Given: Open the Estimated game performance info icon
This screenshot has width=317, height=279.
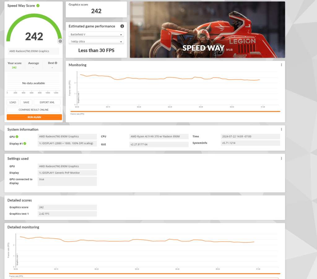Looking at the screenshot, I should click(122, 26).
